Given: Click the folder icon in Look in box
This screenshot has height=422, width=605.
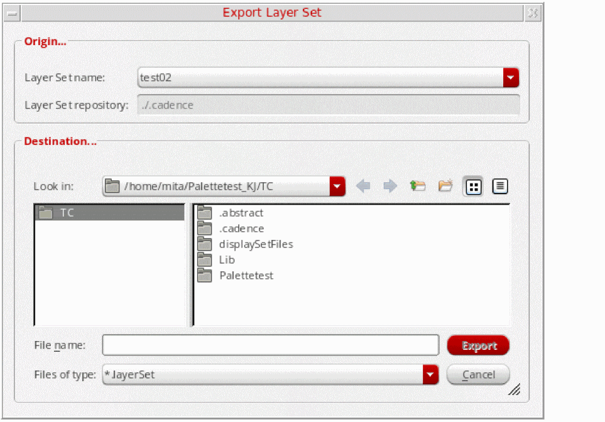Looking at the screenshot, I should [x=112, y=186].
